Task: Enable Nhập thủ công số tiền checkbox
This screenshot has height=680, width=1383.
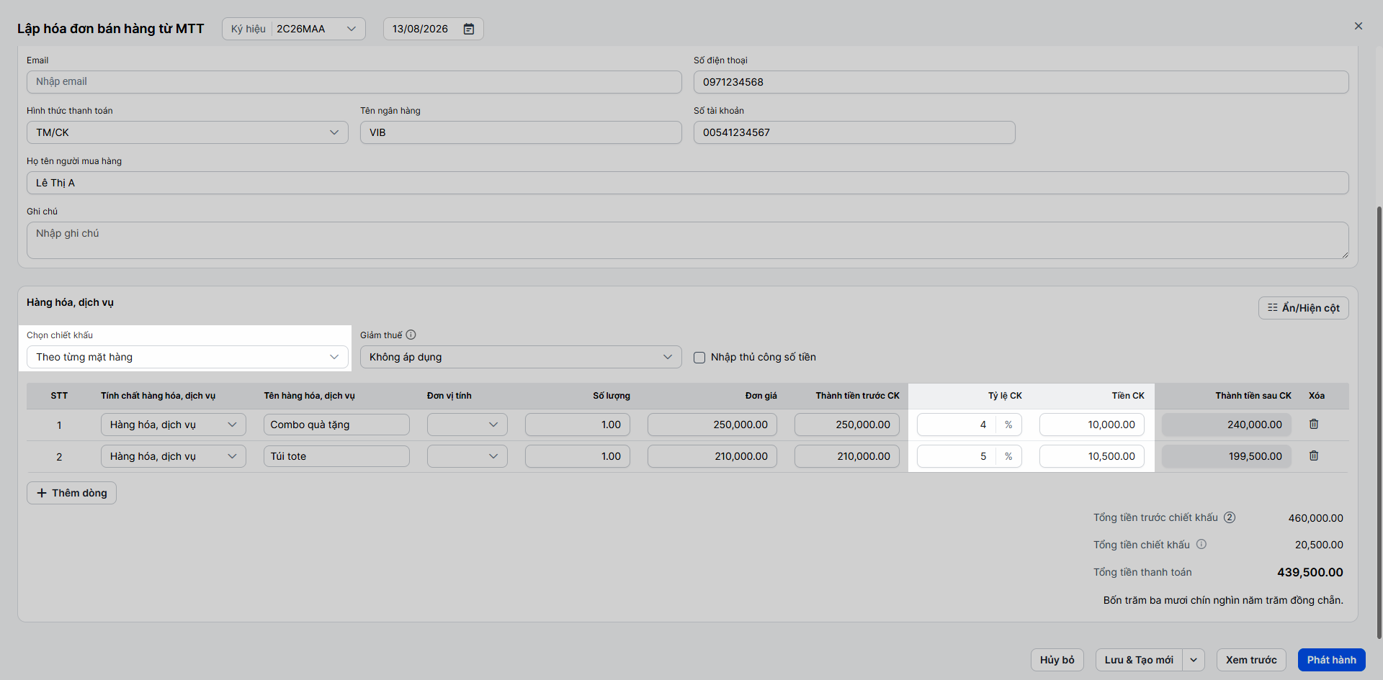Action: (x=699, y=358)
